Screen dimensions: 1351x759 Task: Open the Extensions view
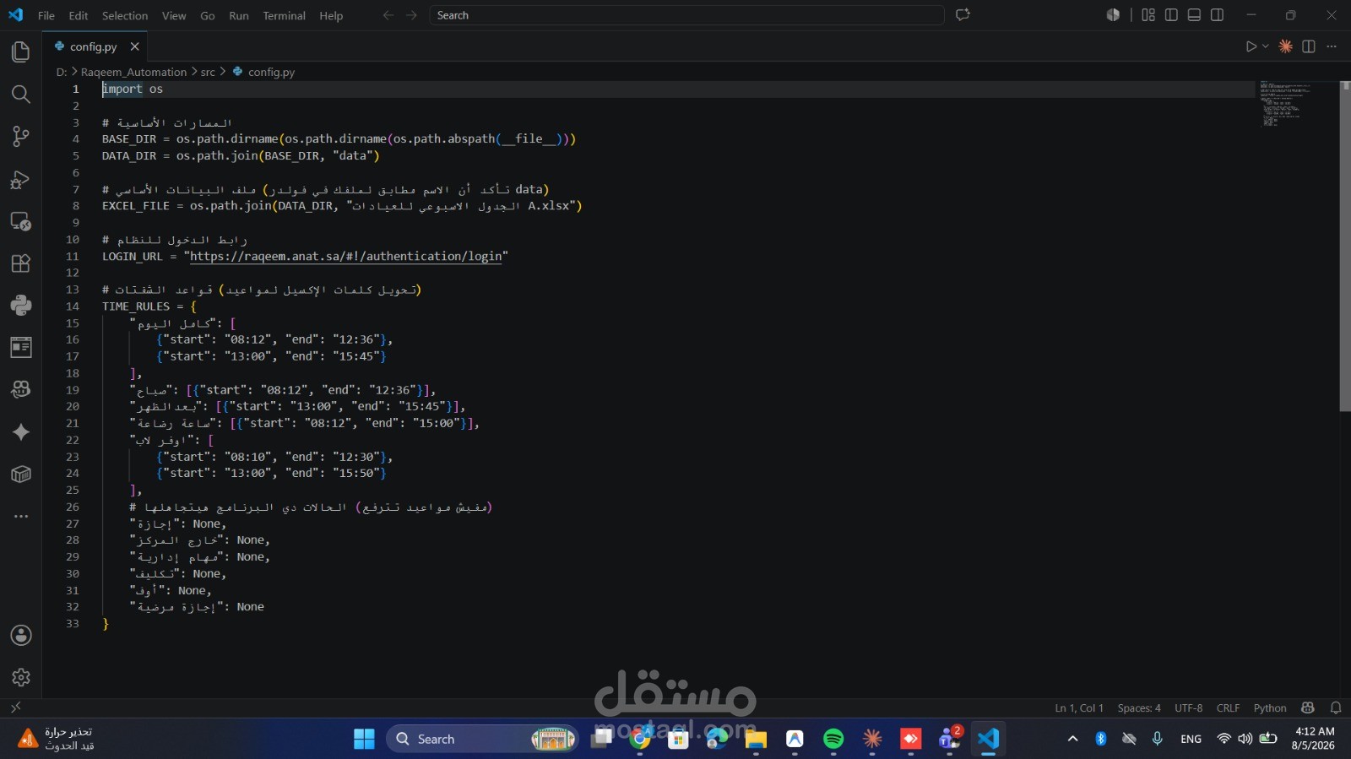(21, 263)
